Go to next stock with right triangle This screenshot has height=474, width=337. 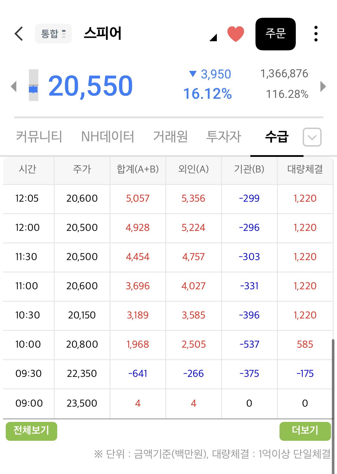point(323,86)
